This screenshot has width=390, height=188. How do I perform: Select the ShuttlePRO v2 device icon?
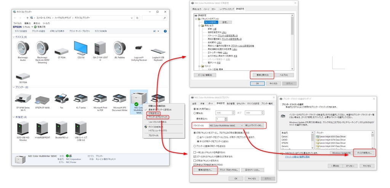pos(61,128)
